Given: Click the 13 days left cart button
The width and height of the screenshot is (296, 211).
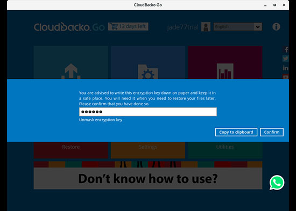Looking at the screenshot, I should 128,26.
